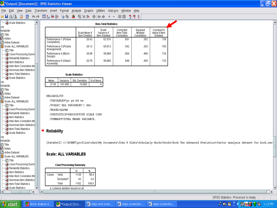Open the Recall recent dialogs icon
The height and width of the screenshot is (208, 277).
(x=27, y=17)
